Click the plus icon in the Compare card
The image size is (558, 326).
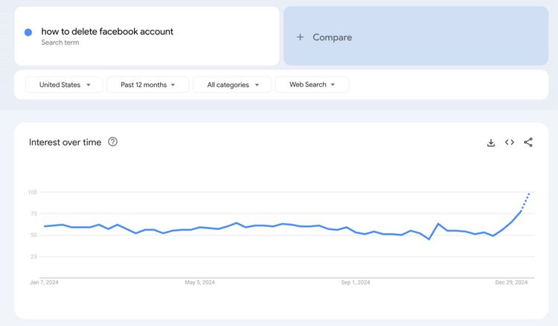(301, 37)
